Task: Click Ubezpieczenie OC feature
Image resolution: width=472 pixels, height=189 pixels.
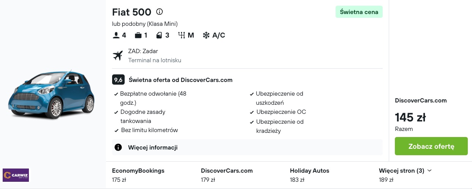Action: [x=281, y=112]
